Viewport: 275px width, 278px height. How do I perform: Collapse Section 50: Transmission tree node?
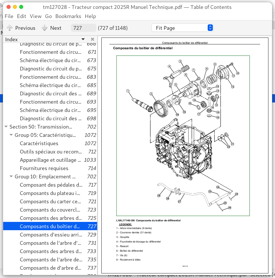click(x=6, y=127)
